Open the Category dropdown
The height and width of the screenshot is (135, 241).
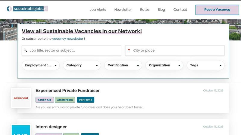point(82,65)
